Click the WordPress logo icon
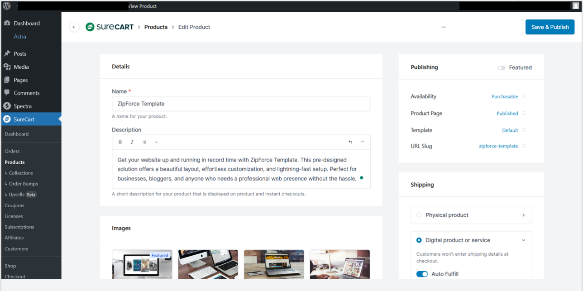Viewport: 583px width, 291px height. click(7, 6)
